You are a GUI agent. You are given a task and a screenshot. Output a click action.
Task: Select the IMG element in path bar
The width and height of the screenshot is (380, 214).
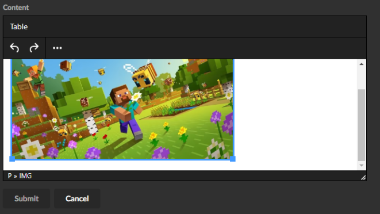(25, 175)
